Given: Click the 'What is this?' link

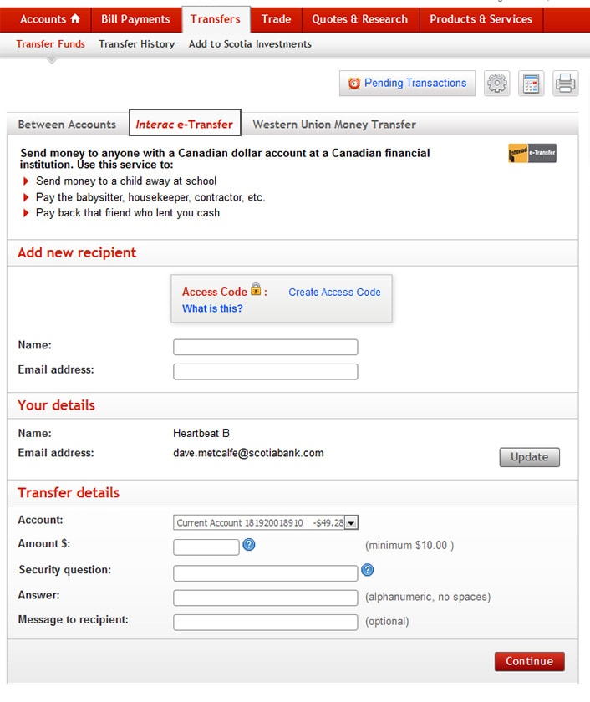Looking at the screenshot, I should click(212, 309).
